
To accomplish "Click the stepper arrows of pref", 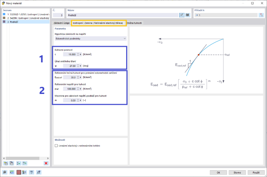I will point(78,89).
